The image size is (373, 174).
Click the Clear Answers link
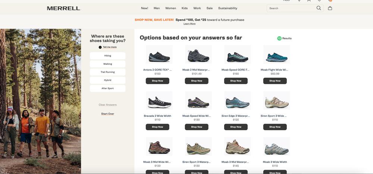click(107, 105)
